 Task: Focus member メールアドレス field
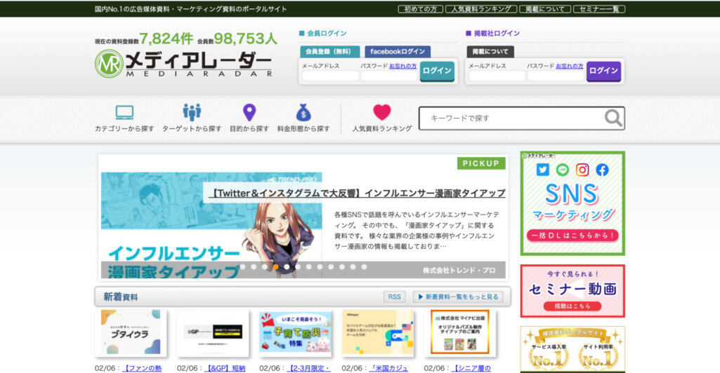tap(330, 76)
